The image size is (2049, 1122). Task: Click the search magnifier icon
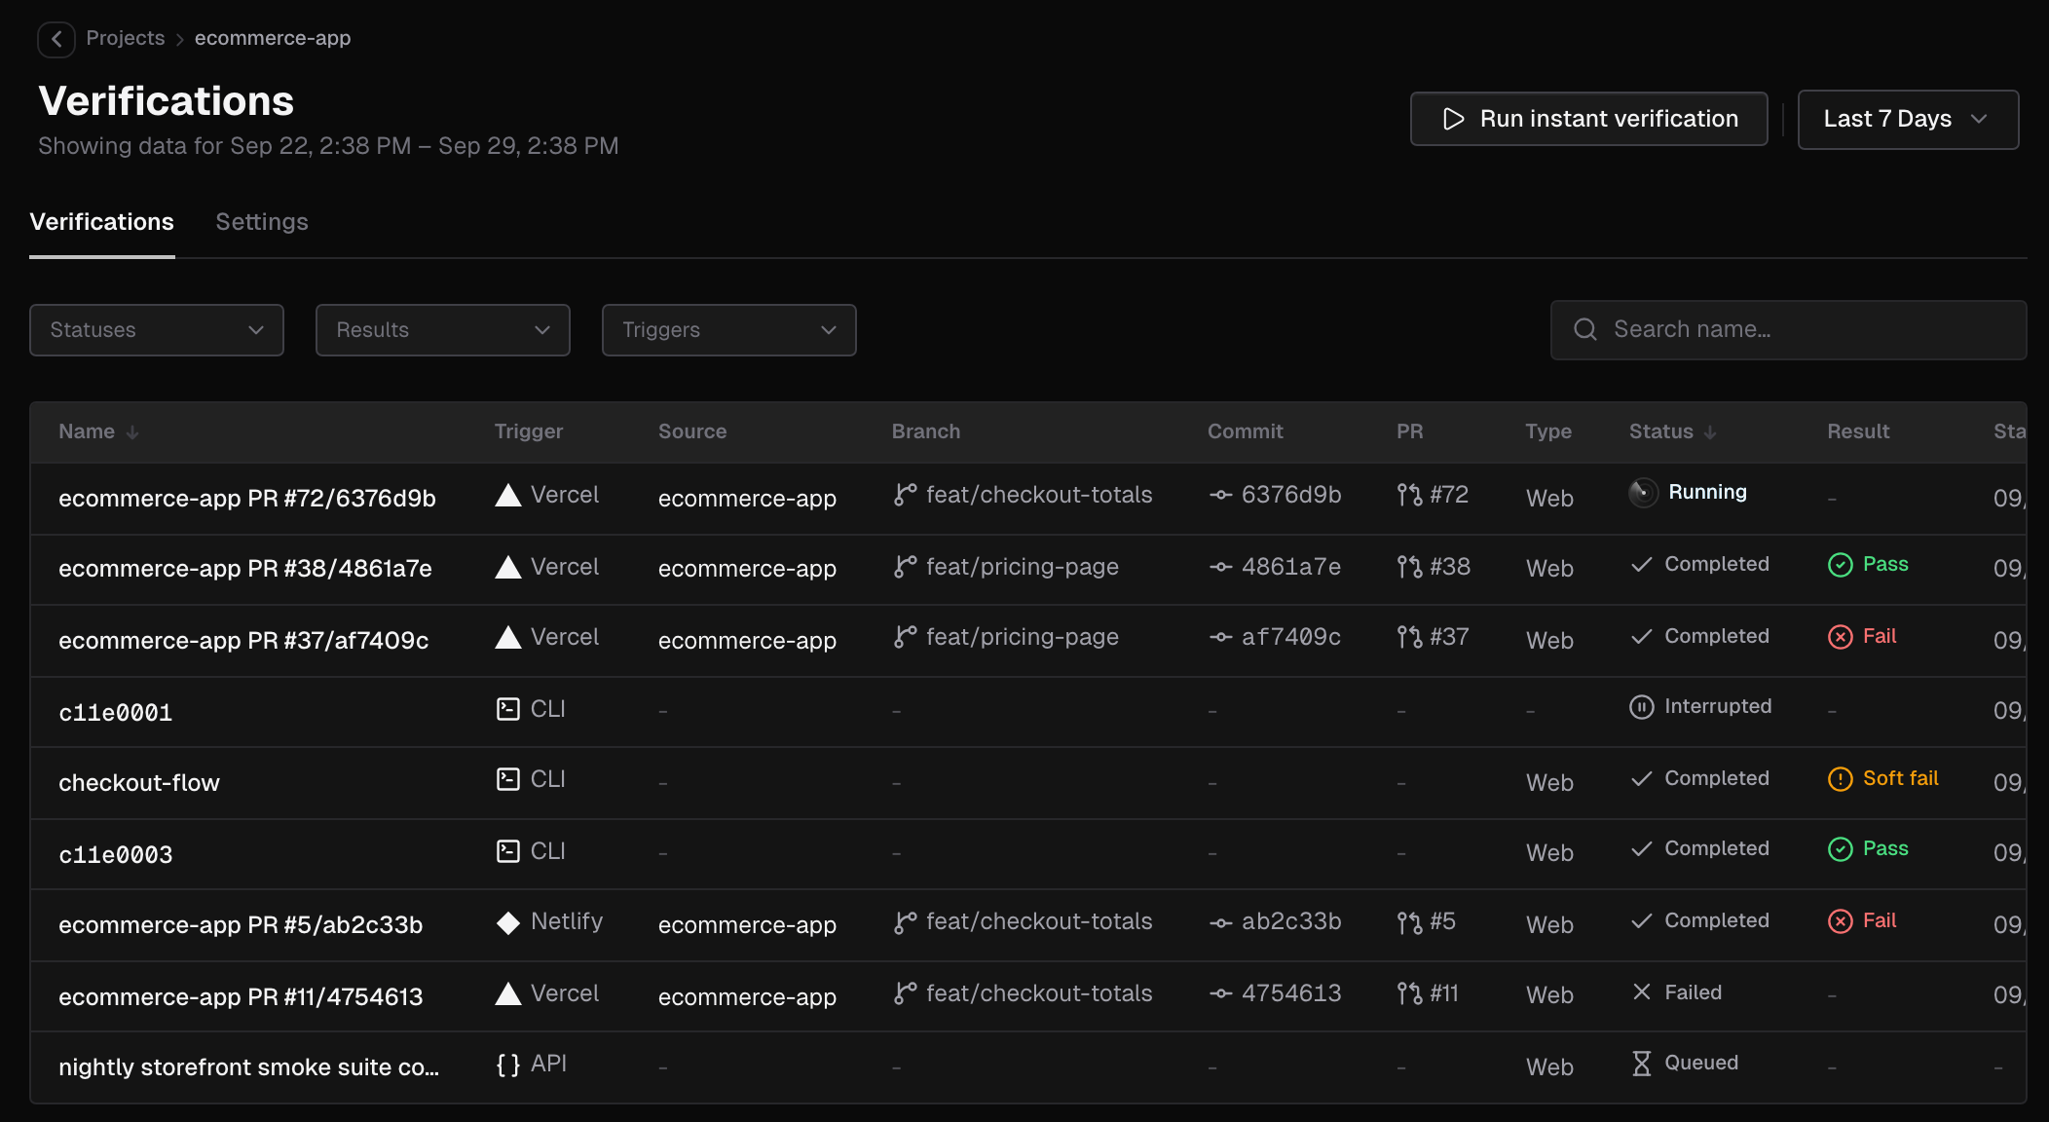click(x=1584, y=329)
